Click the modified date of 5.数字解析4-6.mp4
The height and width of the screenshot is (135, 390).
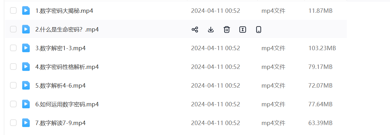point(215,86)
